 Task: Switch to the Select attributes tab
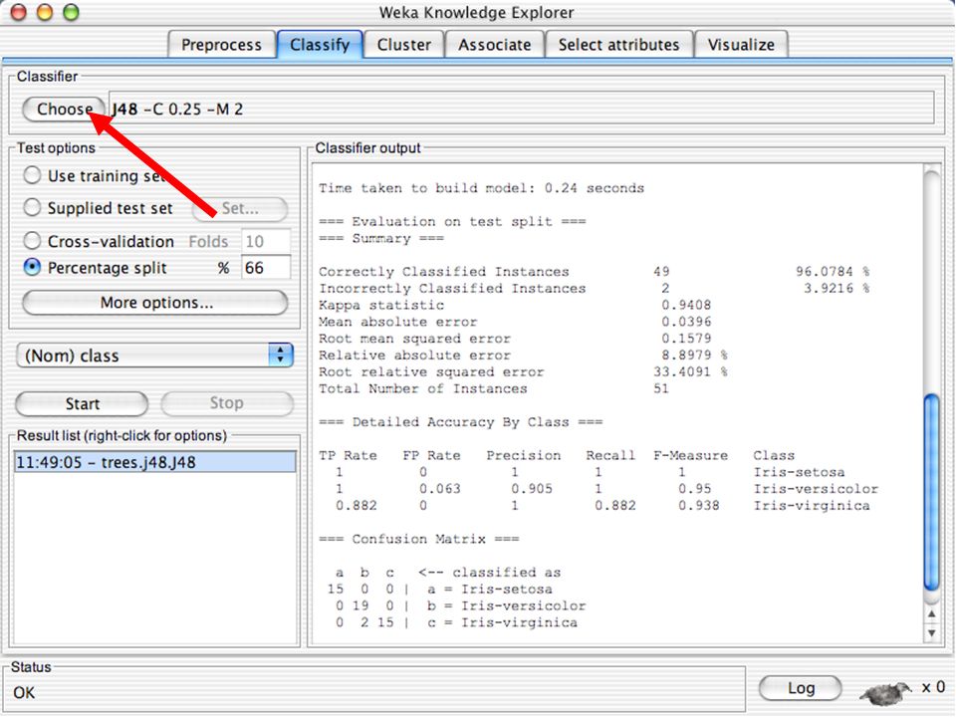pos(618,45)
